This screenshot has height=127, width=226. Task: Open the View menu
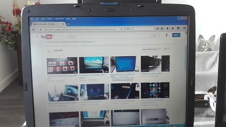click(x=43, y=19)
